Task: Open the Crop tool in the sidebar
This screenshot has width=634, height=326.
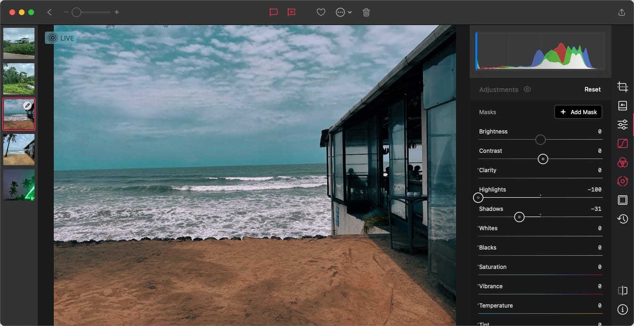Action: [622, 87]
